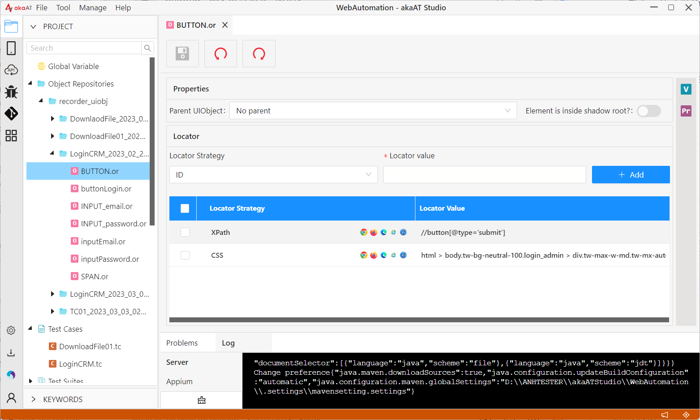
Task: Click the teal V panel icon
Action: [686, 89]
